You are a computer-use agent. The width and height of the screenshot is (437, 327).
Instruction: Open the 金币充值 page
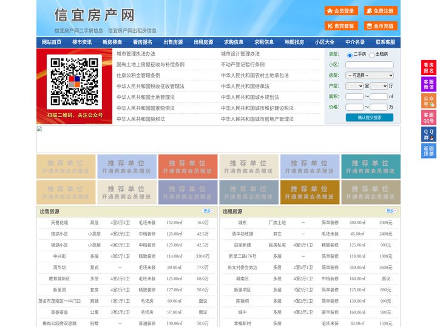coord(381,26)
